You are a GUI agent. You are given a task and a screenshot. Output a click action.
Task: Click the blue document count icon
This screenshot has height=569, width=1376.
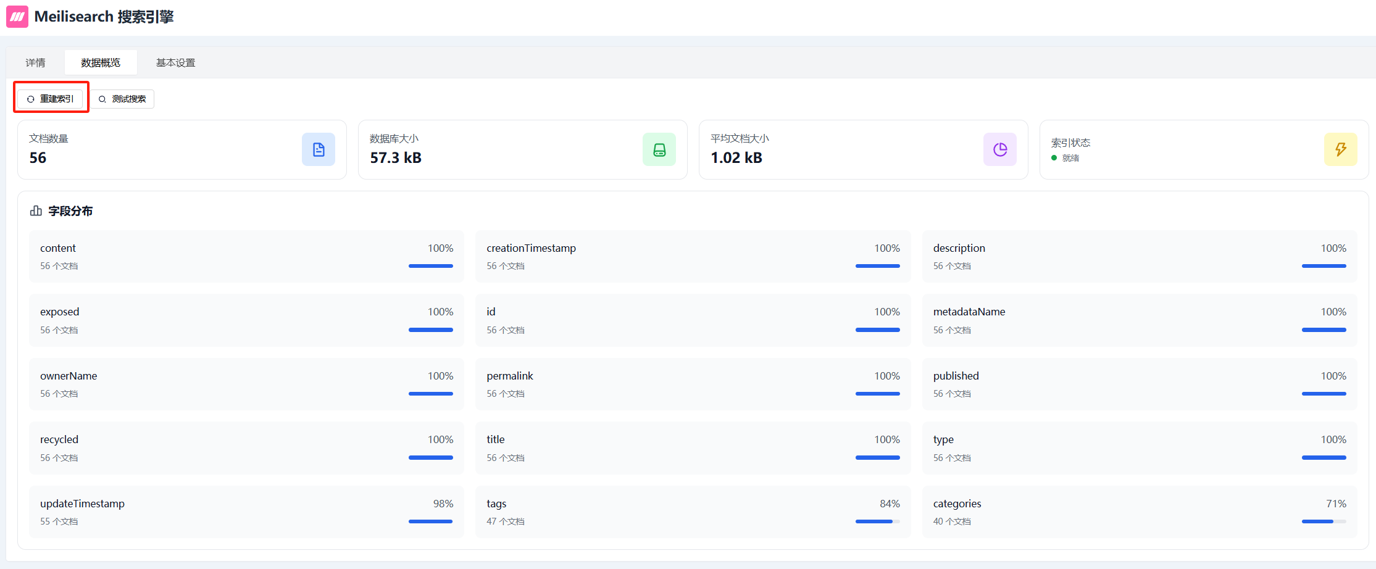pyautogui.click(x=319, y=149)
